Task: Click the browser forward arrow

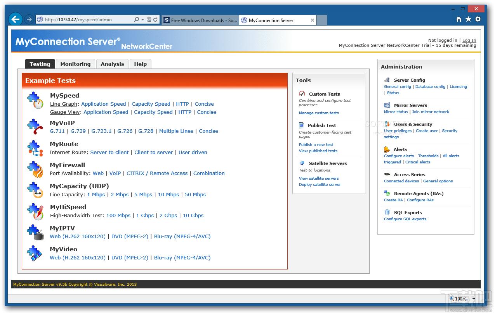Action: [x=29, y=19]
